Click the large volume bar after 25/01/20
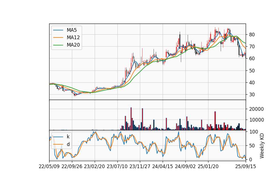 coord(215,121)
